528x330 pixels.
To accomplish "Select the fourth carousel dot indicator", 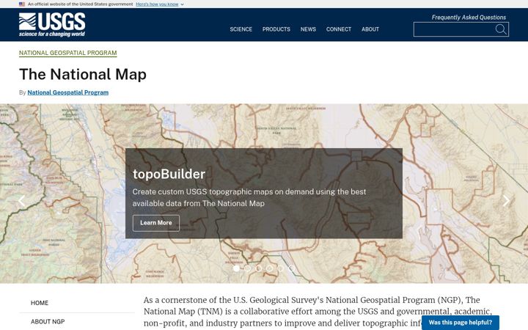I will pyautogui.click(x=269, y=268).
